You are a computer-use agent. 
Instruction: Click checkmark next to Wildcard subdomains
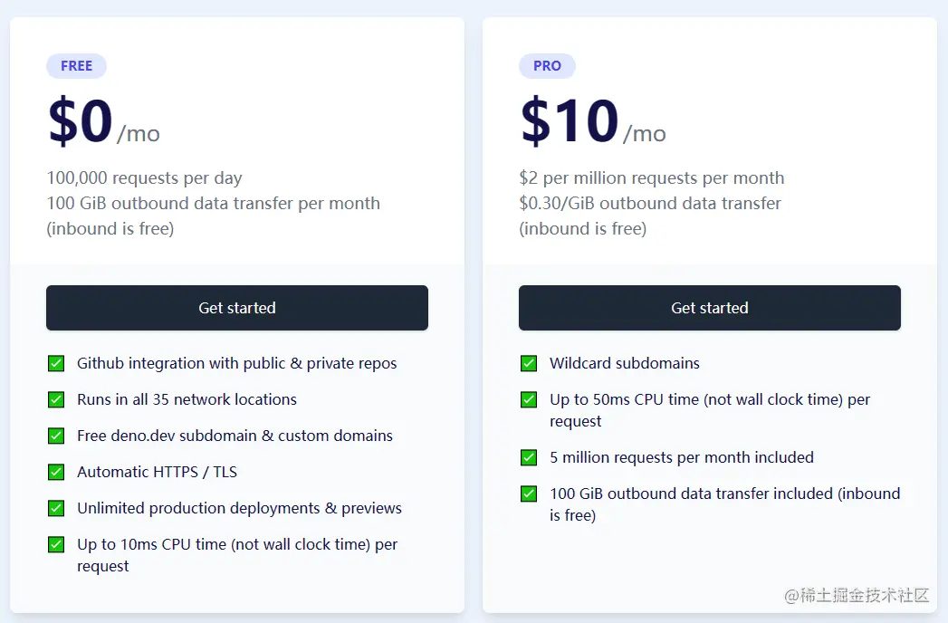(529, 363)
